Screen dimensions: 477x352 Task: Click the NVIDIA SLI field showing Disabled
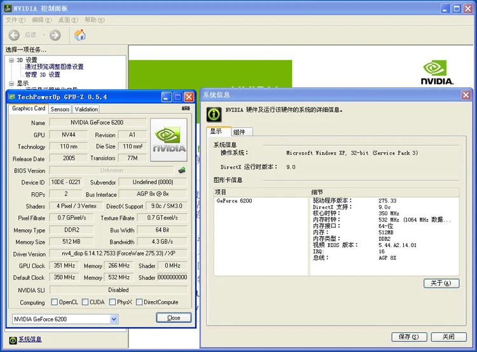pos(119,290)
